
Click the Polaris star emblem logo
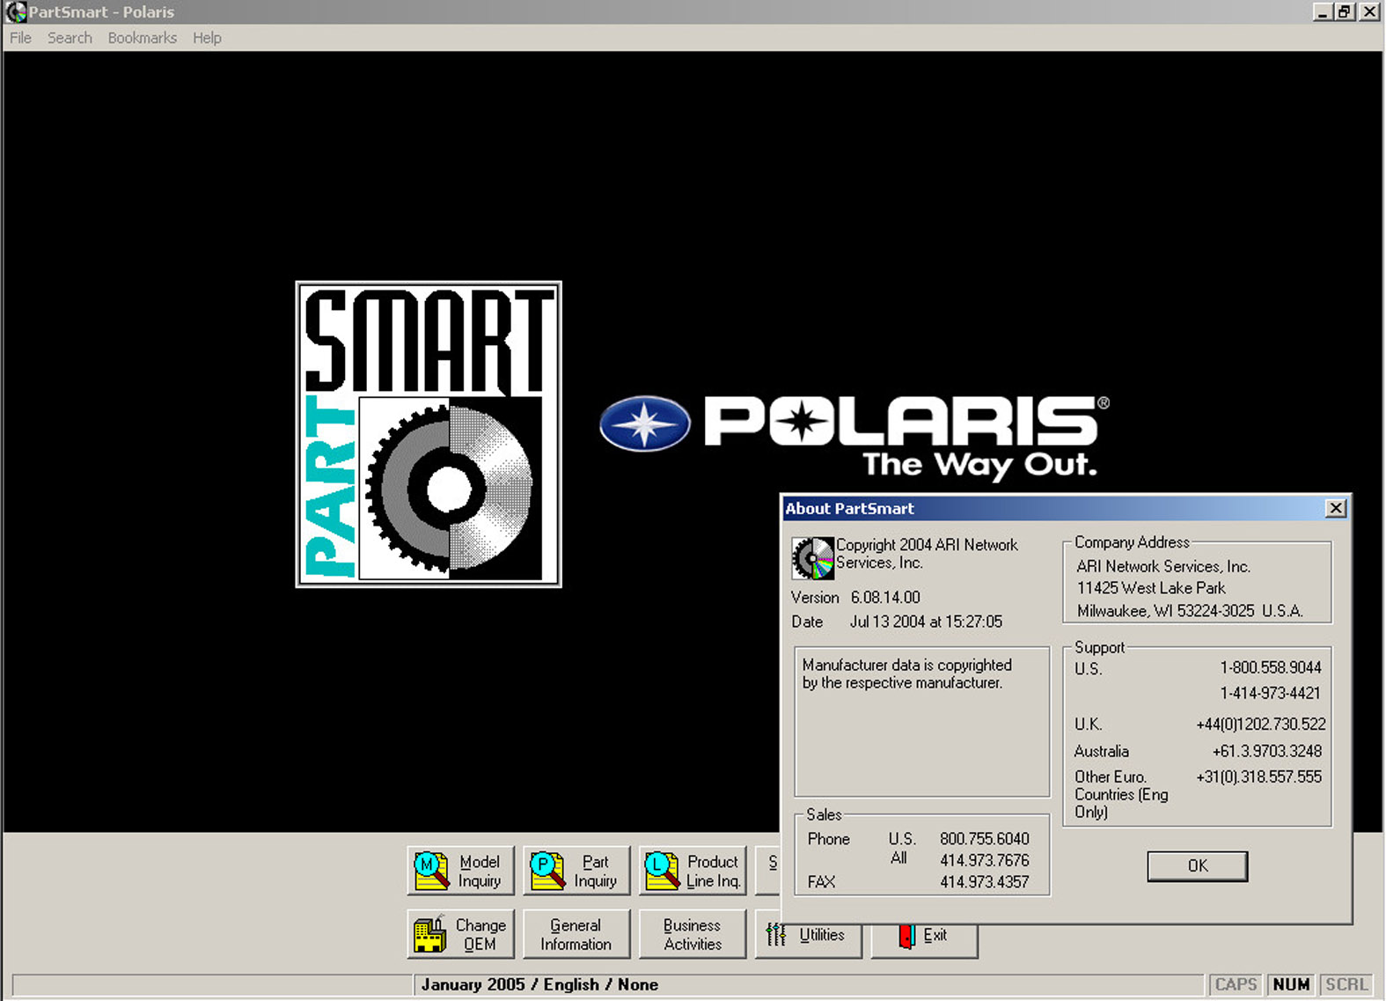[x=644, y=423]
